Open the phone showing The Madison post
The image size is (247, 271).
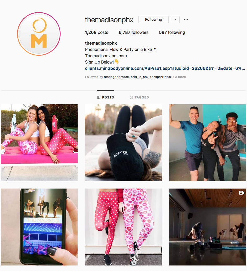39,227
